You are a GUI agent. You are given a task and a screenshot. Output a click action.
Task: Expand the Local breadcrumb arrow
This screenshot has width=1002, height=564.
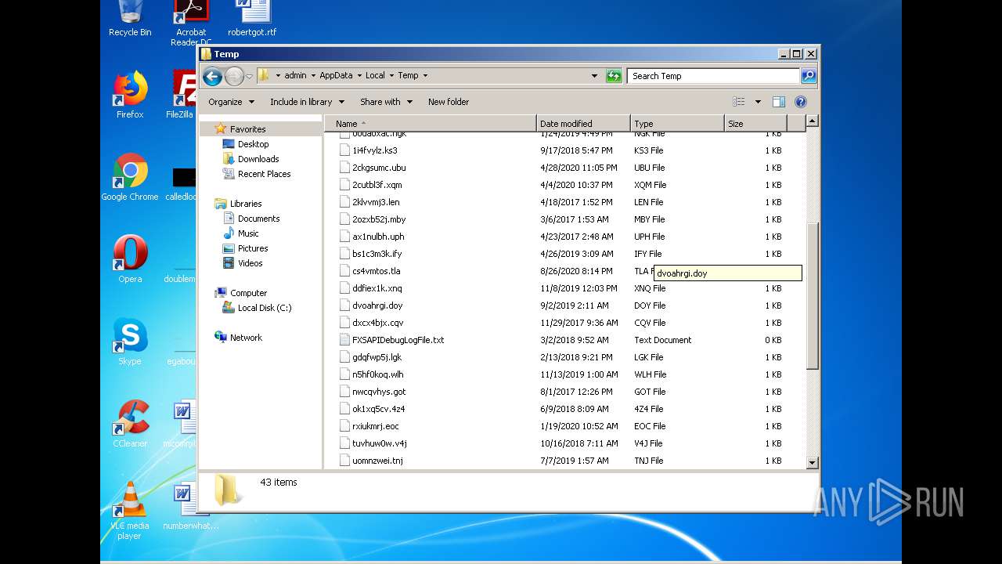coord(391,76)
